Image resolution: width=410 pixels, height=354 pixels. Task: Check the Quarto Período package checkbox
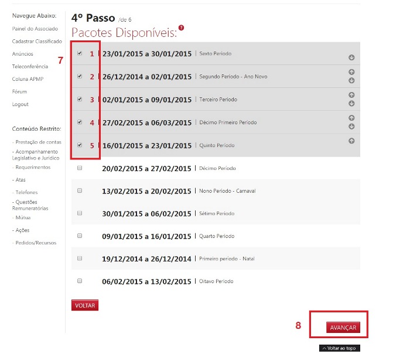[80, 236]
